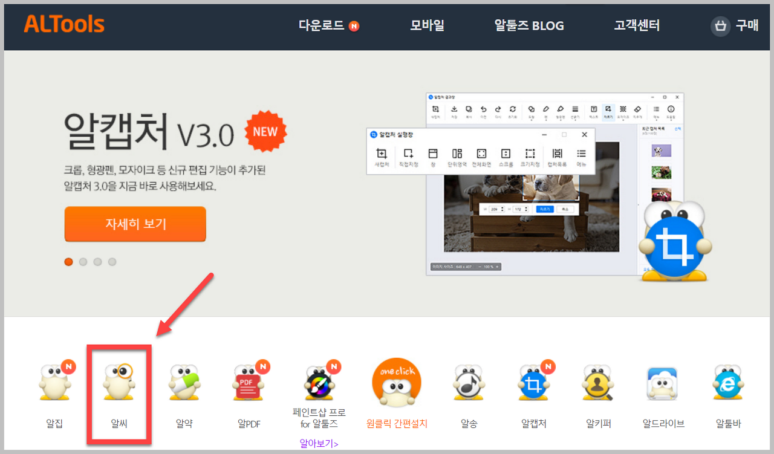Click the 전체화면 icon in banner toolbar
This screenshot has width=774, height=454.
(x=481, y=157)
